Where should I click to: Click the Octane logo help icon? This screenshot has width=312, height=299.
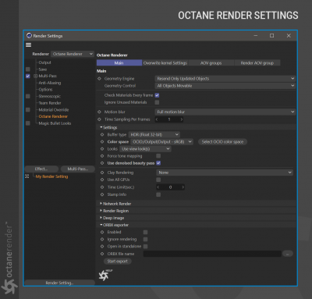coord(105,275)
